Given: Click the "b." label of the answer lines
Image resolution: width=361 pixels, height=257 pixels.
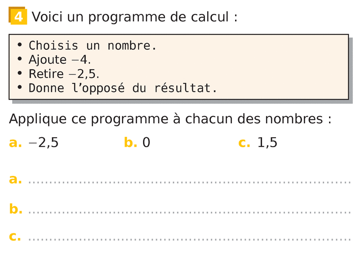Looking at the screenshot, I should (x=16, y=209).
